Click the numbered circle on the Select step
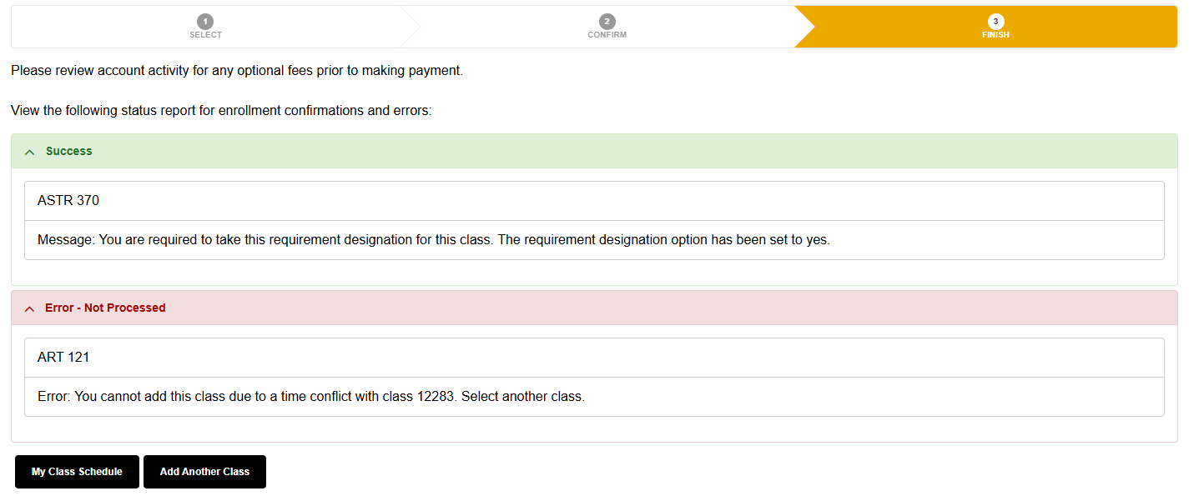This screenshot has width=1189, height=501. click(205, 22)
